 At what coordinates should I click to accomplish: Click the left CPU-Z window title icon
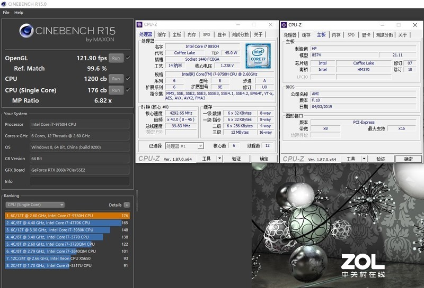[x=139, y=24]
